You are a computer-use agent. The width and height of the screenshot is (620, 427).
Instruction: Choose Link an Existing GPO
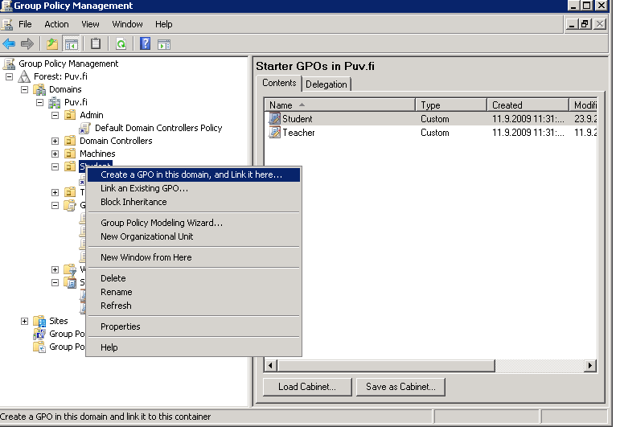click(194, 188)
